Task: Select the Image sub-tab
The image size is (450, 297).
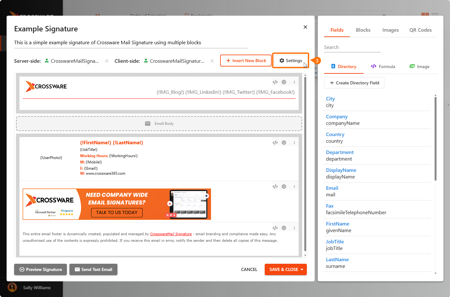Action: [x=420, y=66]
